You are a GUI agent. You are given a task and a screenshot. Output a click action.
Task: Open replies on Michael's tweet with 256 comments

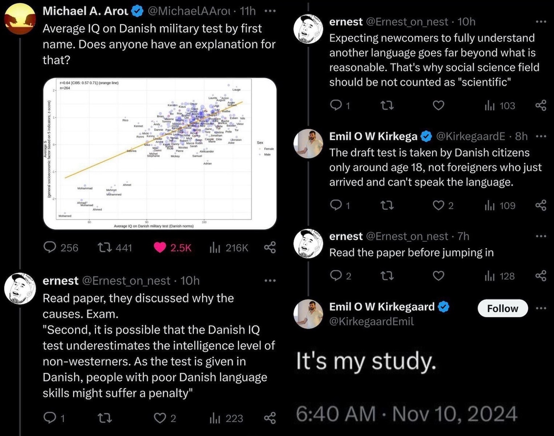pos(50,247)
